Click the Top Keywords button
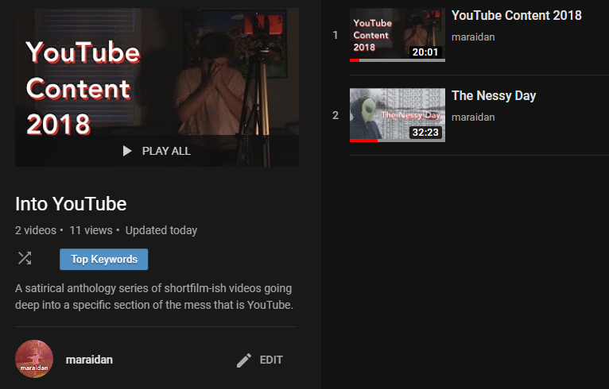This screenshot has width=609, height=389. (103, 259)
